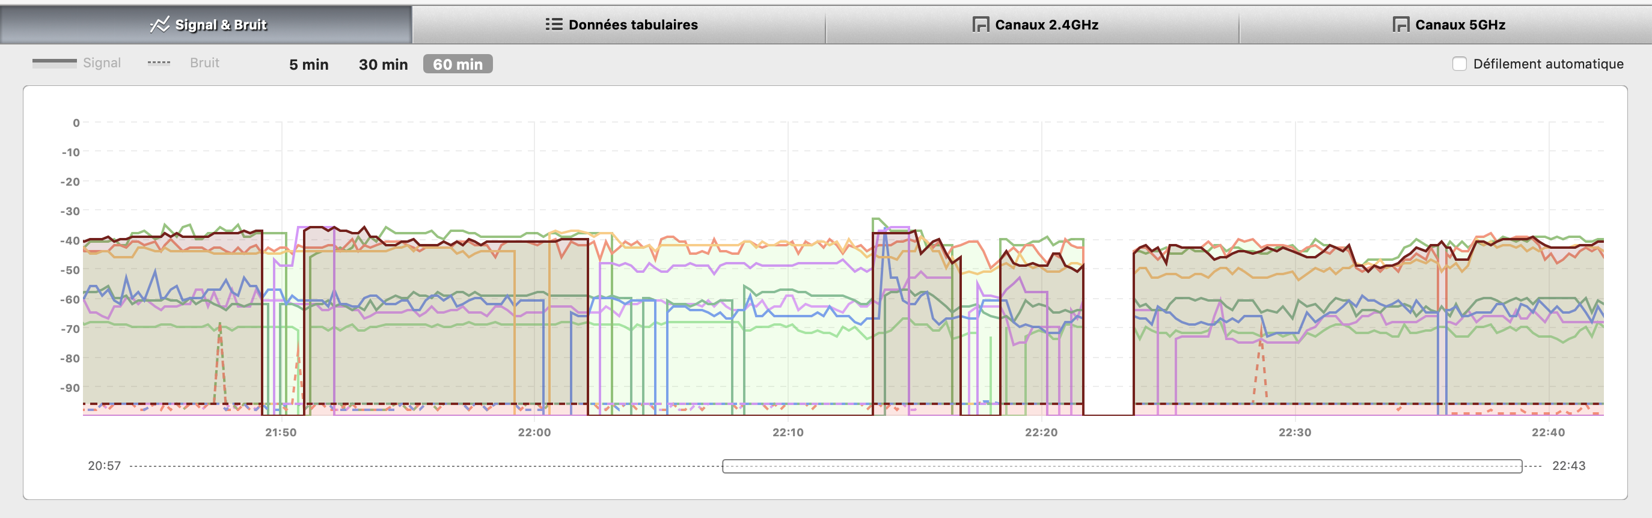Click the list icon beside Données tabulaires
Screen dimensions: 1652x518
point(553,25)
